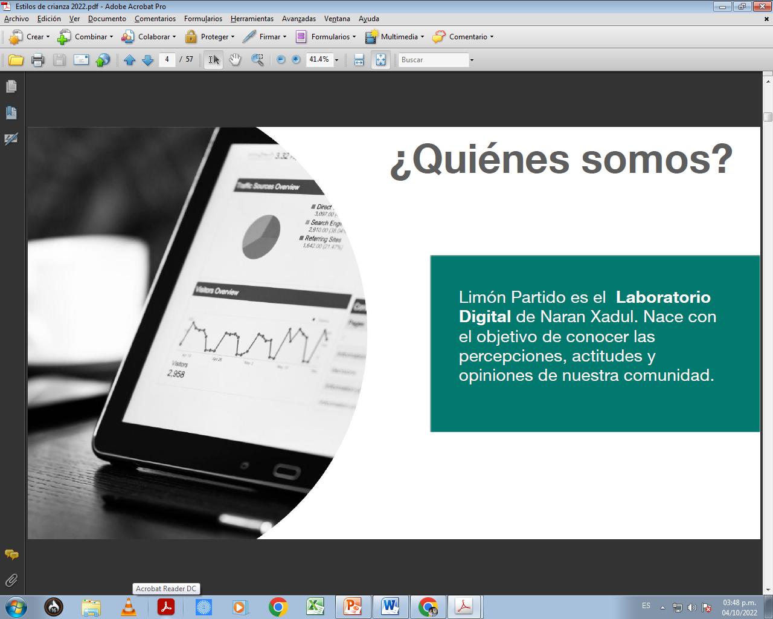Enable scrolling fit-width page mode
773x619 pixels.
(359, 60)
